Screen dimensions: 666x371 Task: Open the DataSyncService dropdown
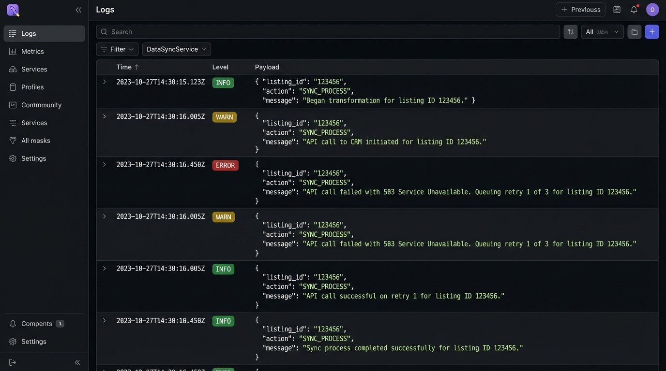point(176,49)
